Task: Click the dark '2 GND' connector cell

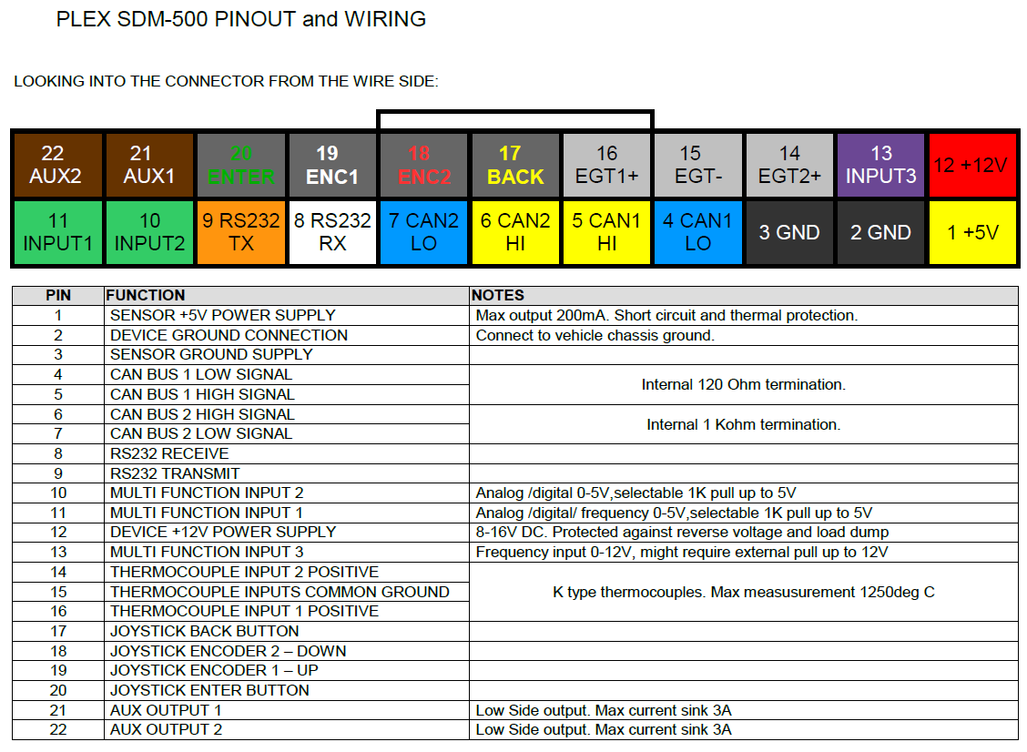Action: (x=881, y=232)
